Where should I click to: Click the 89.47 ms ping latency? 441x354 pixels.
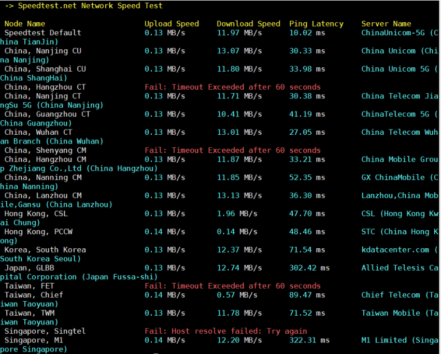click(x=307, y=295)
